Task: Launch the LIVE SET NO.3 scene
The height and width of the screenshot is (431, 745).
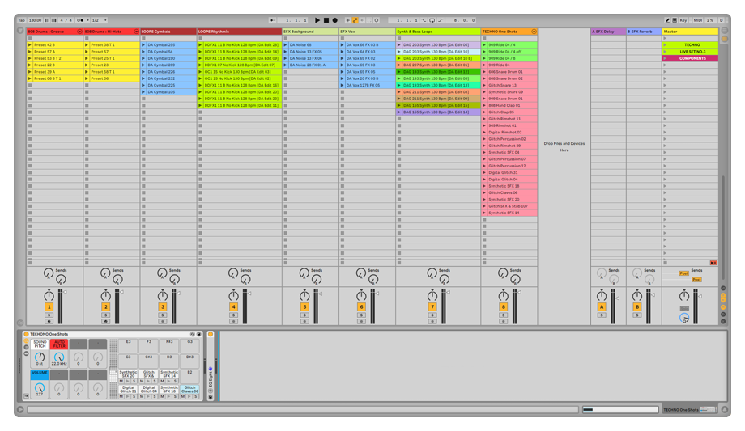Action: [665, 52]
